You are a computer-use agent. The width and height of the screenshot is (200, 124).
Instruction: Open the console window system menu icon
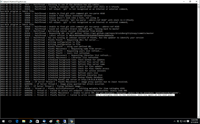[x=2, y=2]
